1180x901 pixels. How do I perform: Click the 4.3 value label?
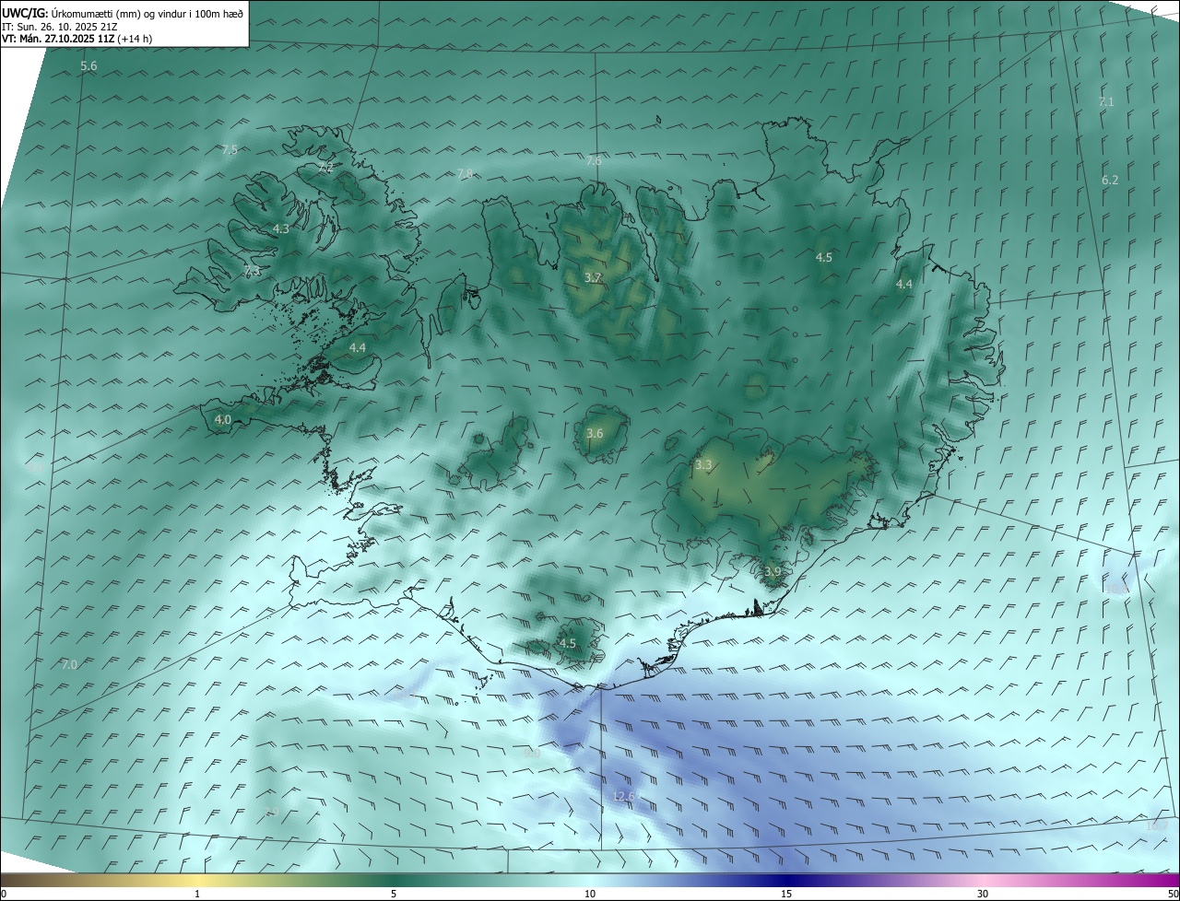coord(281,229)
